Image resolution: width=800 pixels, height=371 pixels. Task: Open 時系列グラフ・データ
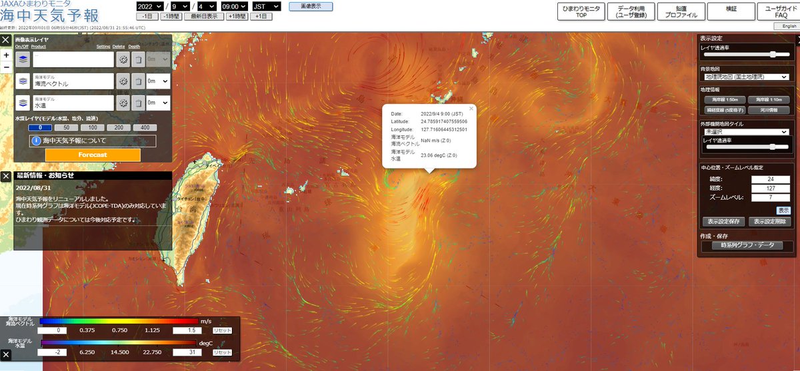(747, 246)
